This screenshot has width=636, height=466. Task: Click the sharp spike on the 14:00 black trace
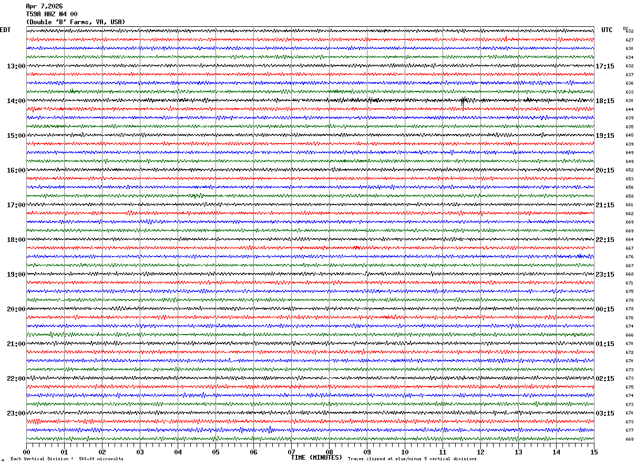click(x=463, y=102)
